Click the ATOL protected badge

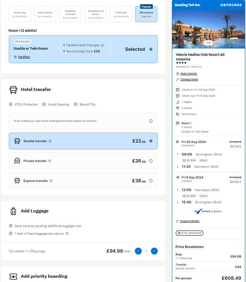pyautogui.click(x=189, y=233)
